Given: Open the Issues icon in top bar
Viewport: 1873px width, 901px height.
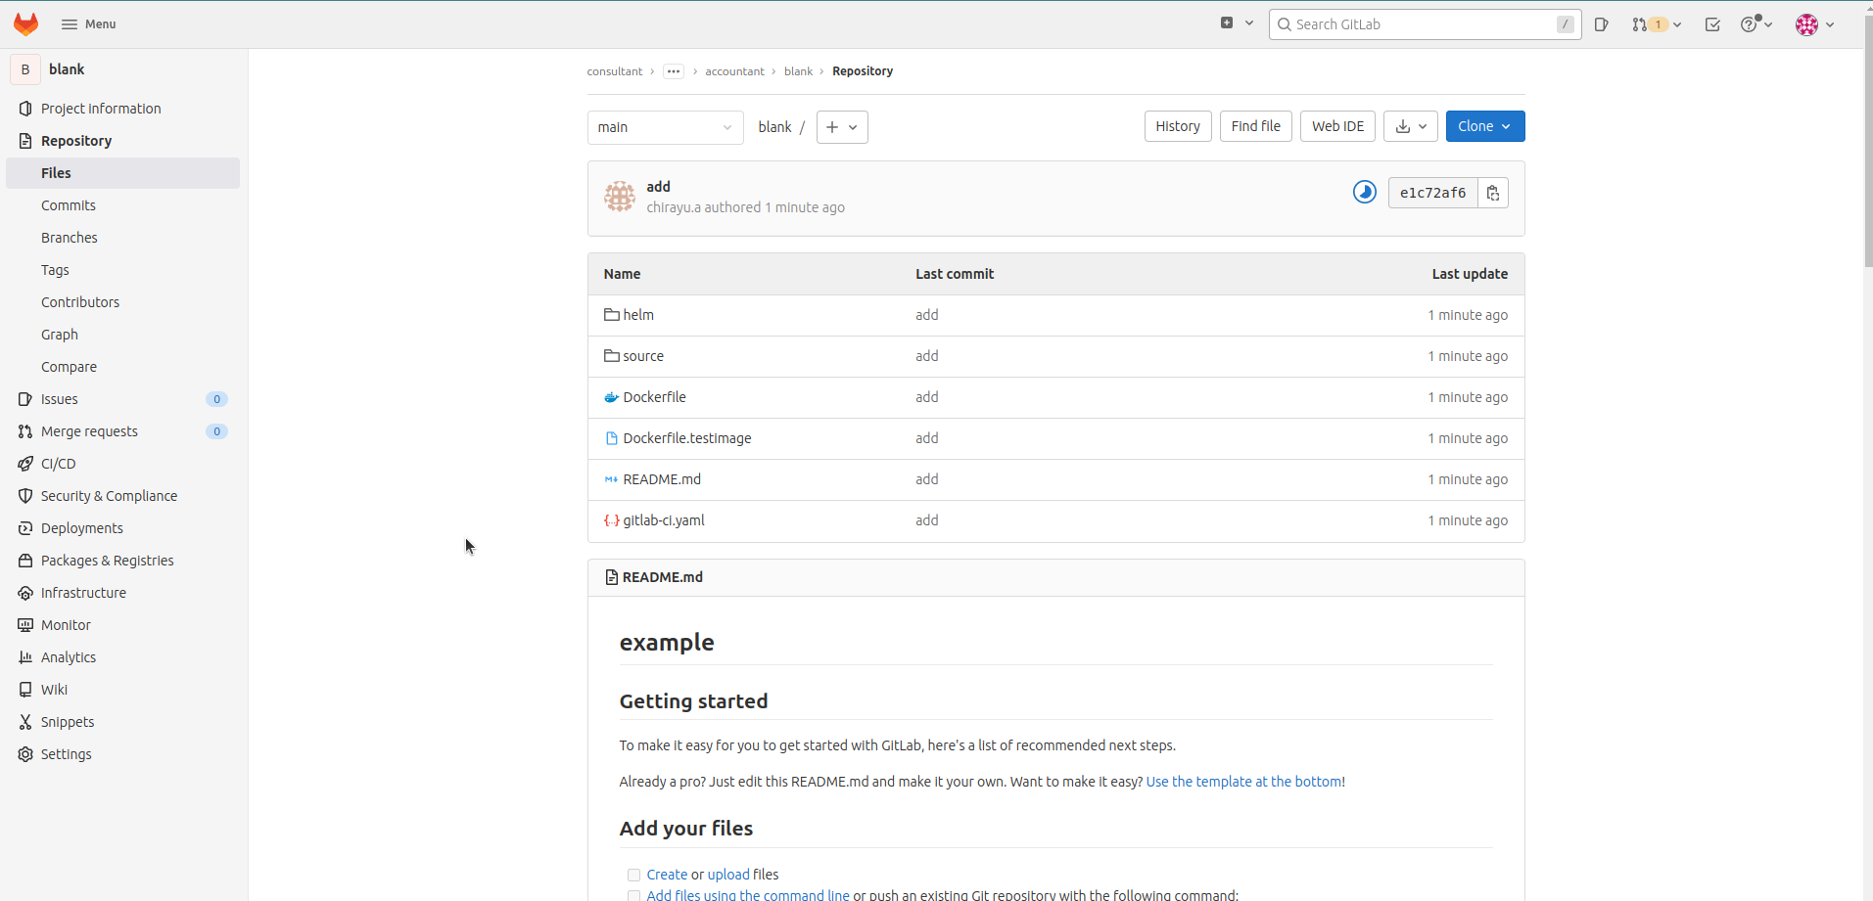Looking at the screenshot, I should 1602,24.
